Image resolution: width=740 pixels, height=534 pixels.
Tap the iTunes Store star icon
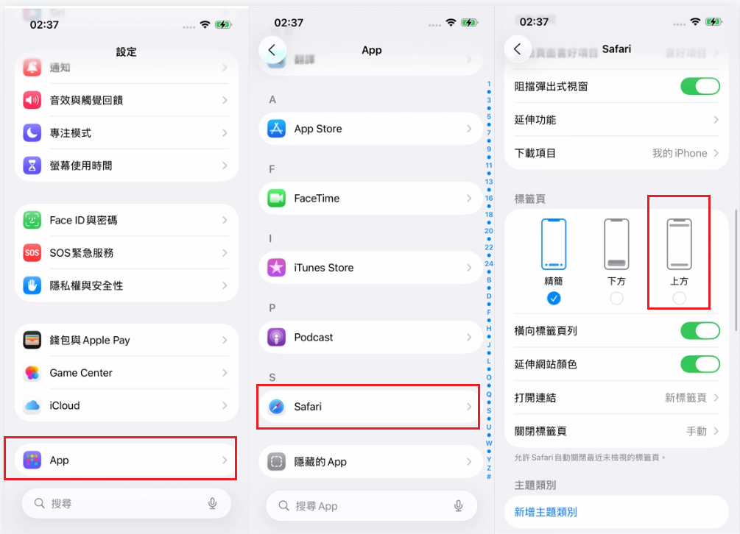pyautogui.click(x=276, y=268)
